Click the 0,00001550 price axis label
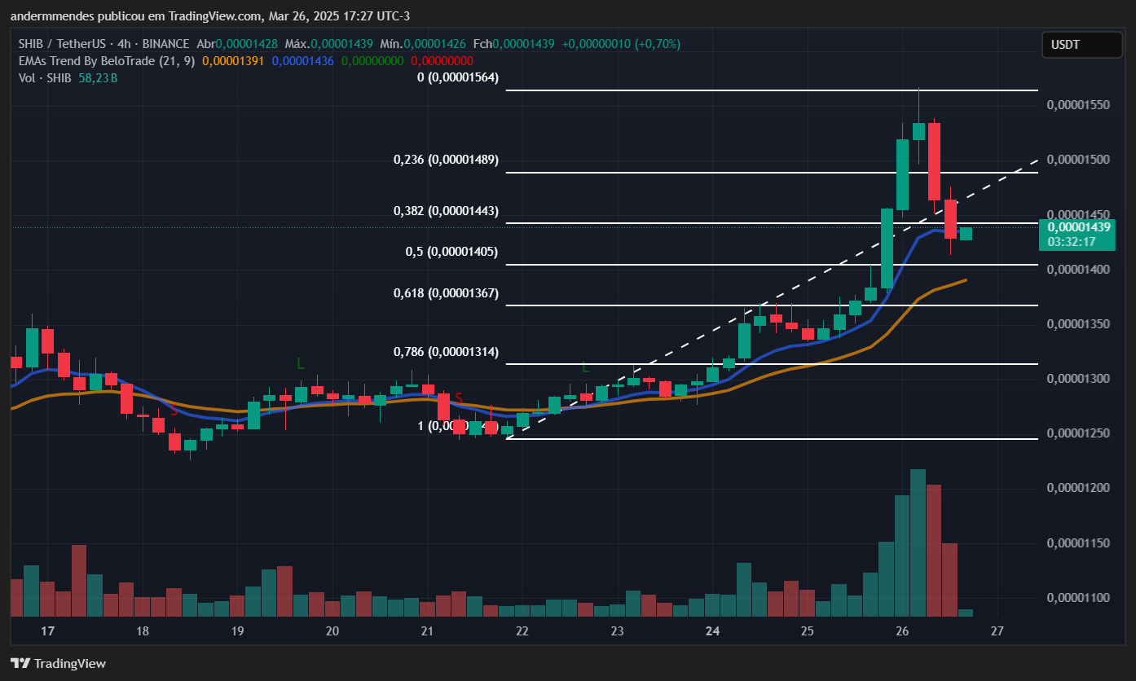This screenshot has height=681, width=1136. (x=1079, y=105)
